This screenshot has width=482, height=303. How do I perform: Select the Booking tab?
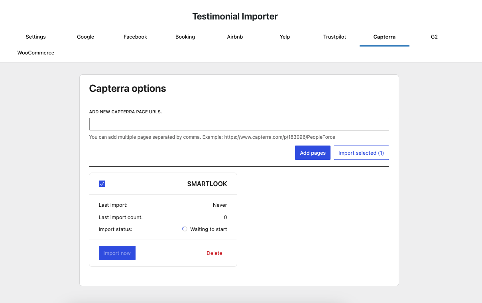click(x=185, y=37)
